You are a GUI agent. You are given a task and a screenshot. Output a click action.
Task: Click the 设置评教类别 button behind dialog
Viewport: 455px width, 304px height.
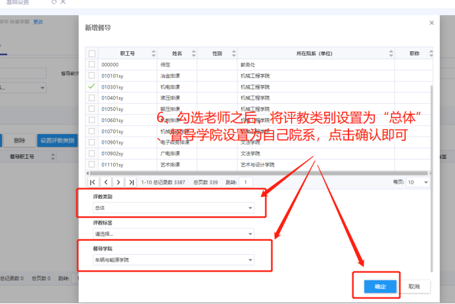[57, 141]
